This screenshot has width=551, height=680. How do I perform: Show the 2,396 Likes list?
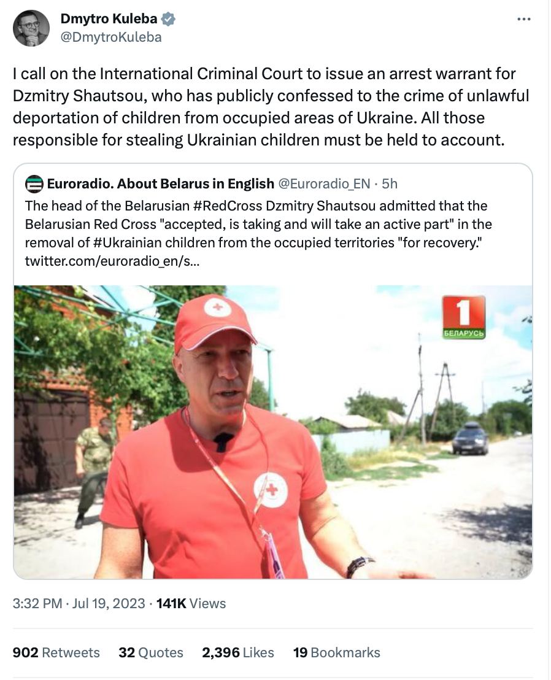(238, 652)
